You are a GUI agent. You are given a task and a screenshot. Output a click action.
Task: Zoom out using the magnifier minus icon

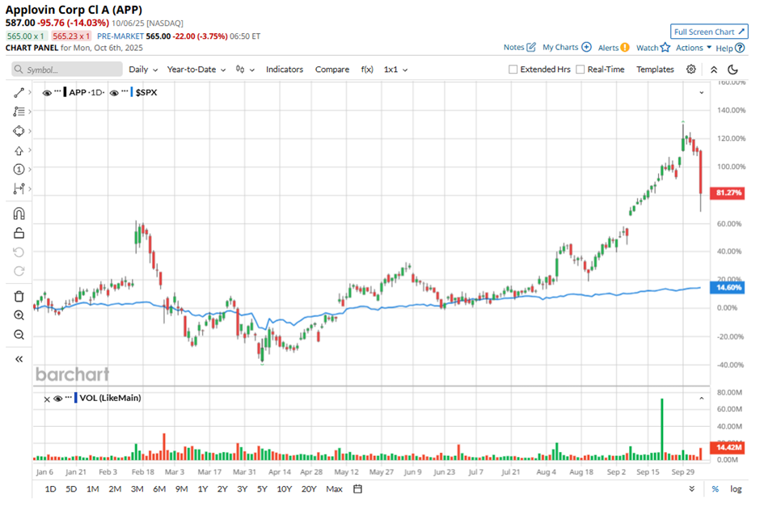tap(19, 334)
